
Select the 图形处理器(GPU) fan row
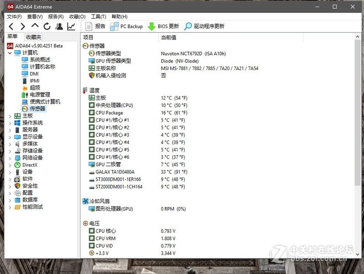137,209
